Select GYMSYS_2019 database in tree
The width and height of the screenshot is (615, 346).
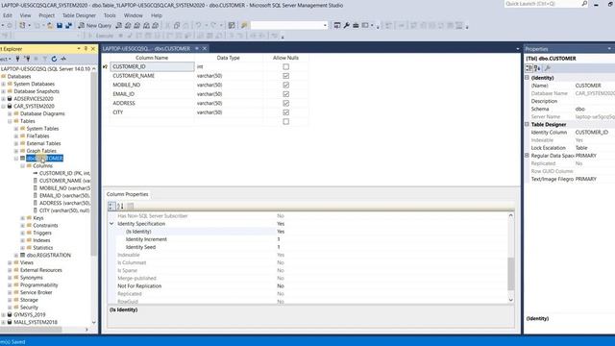click(30, 315)
